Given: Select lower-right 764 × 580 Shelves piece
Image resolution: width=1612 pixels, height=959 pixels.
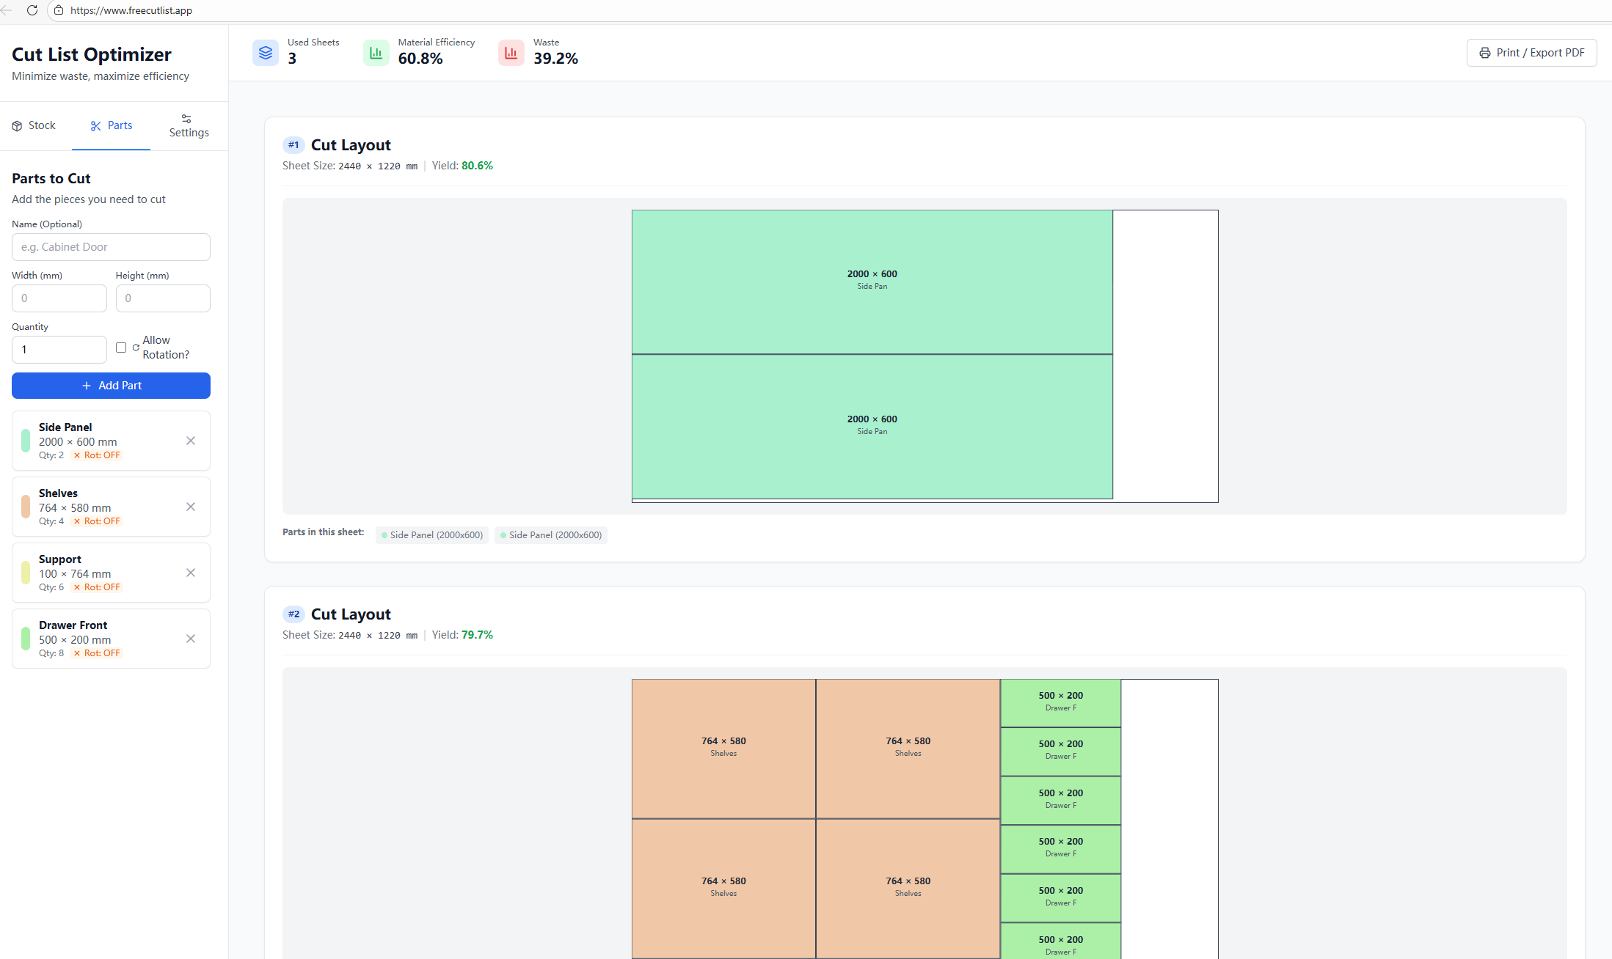Looking at the screenshot, I should 908,889.
